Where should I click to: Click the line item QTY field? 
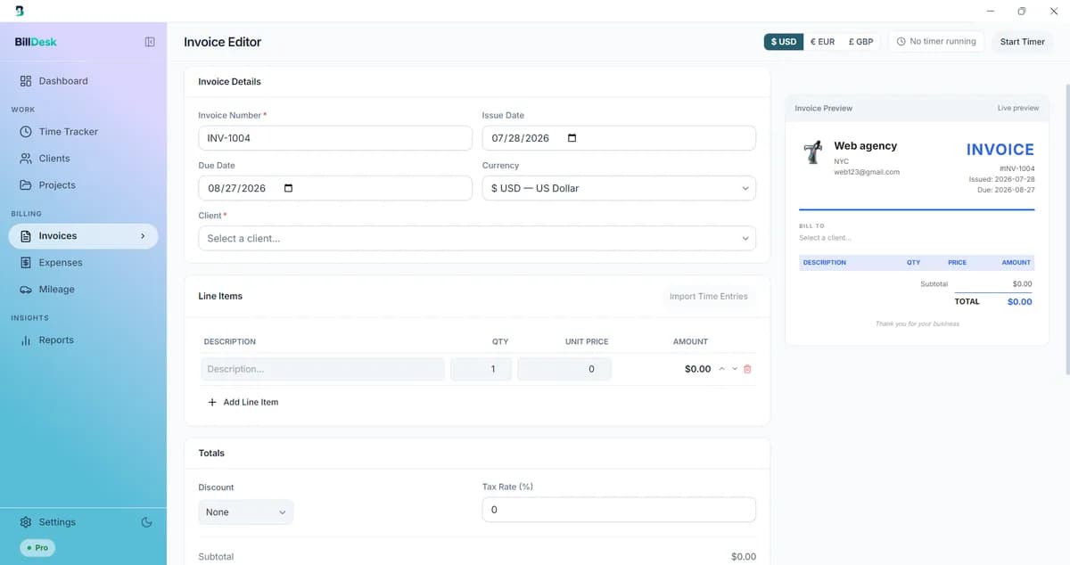click(481, 369)
